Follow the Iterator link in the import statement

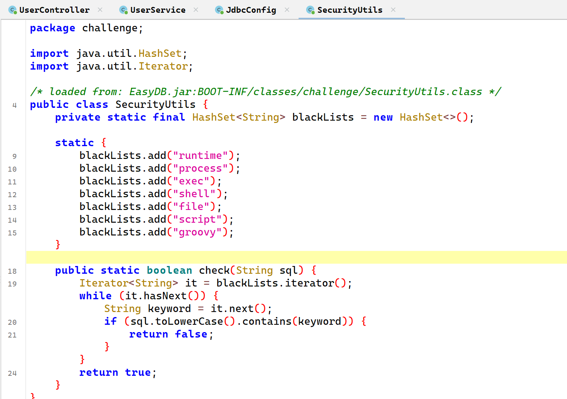[x=163, y=66]
